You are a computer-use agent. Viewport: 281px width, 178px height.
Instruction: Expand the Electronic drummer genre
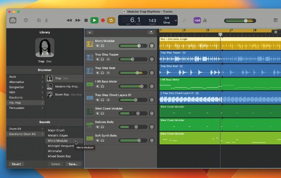pos(42,98)
